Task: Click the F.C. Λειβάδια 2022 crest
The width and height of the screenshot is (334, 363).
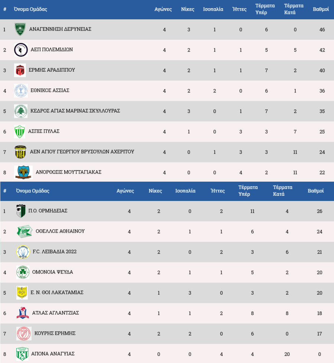Action: point(23,252)
